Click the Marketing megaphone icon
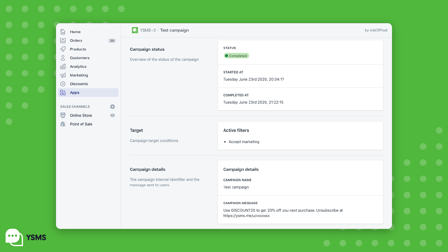Image resolution: width=448 pixels, height=252 pixels. [63, 75]
